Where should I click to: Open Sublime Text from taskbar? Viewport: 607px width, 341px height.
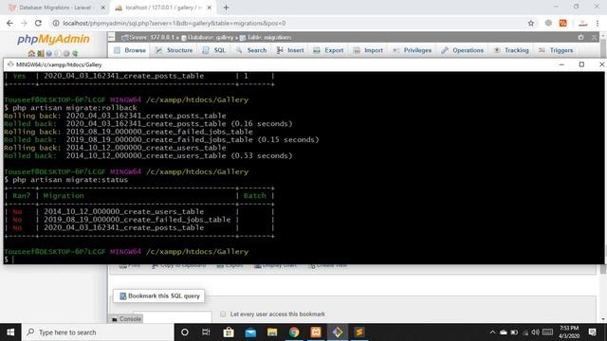click(359, 332)
